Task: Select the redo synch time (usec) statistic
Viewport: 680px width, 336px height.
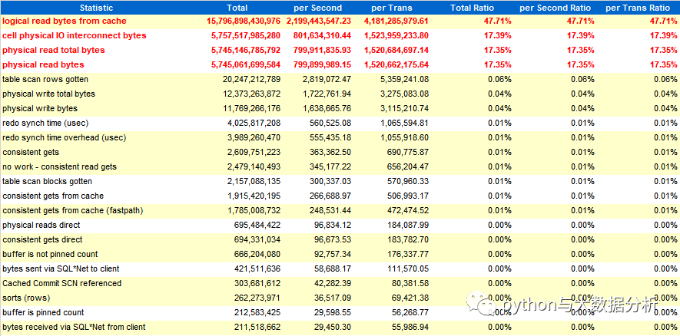Action: click(44, 124)
